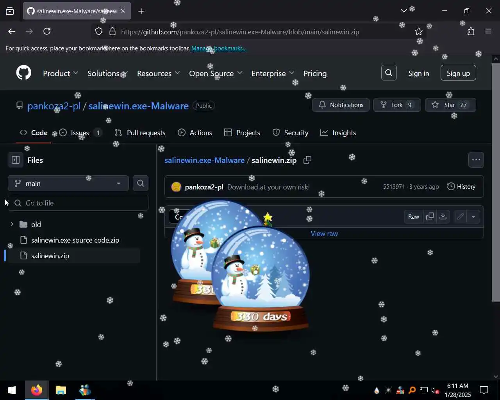Open the Insights tab
The width and height of the screenshot is (500, 400).
338,133
